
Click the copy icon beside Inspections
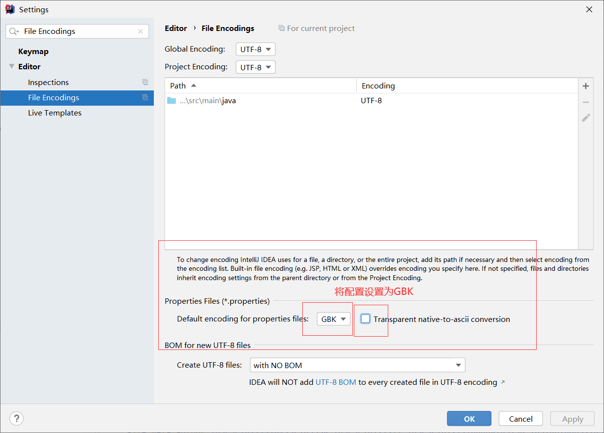pos(145,82)
